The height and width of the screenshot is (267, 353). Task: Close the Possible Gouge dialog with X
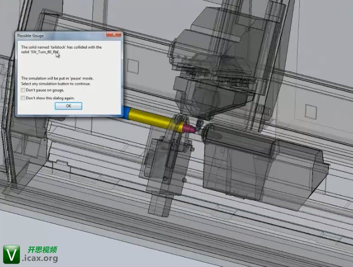114,34
